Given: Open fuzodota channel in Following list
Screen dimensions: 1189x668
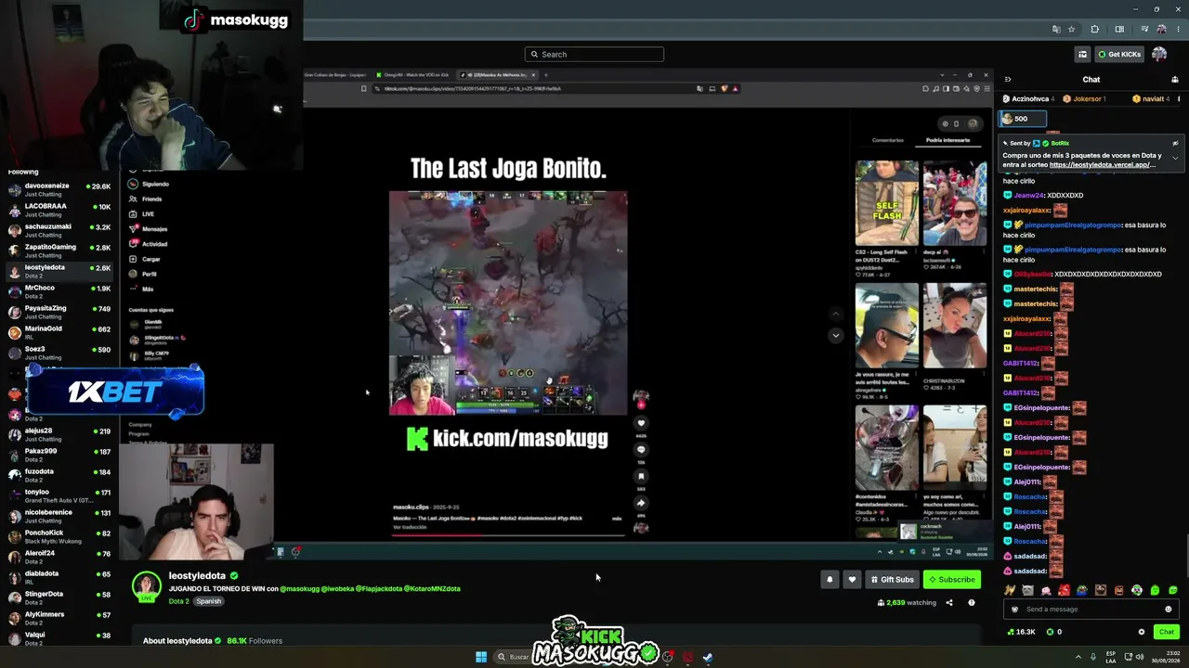Looking at the screenshot, I should point(59,475).
